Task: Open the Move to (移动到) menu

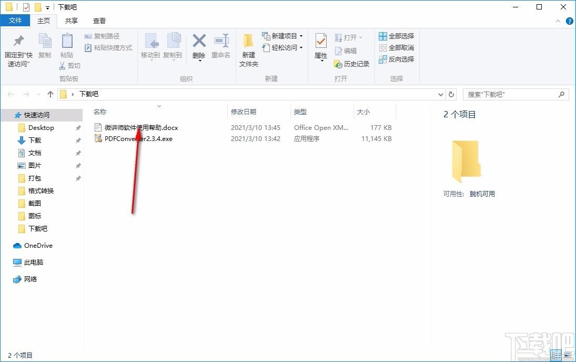Action: tap(150, 46)
